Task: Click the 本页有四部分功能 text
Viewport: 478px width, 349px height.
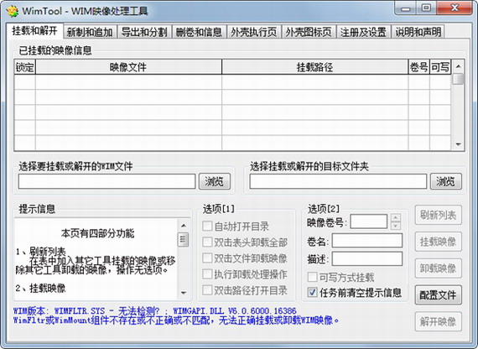Action: (97, 233)
